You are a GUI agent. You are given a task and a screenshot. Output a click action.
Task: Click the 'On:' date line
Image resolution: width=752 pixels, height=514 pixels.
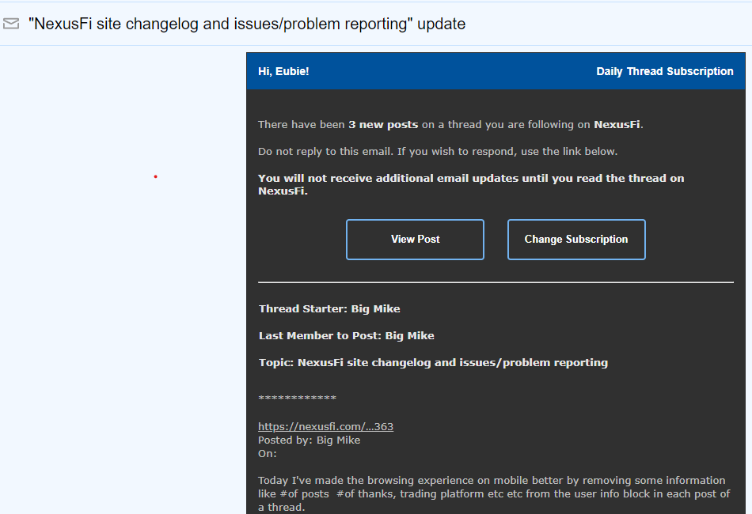coord(267,454)
